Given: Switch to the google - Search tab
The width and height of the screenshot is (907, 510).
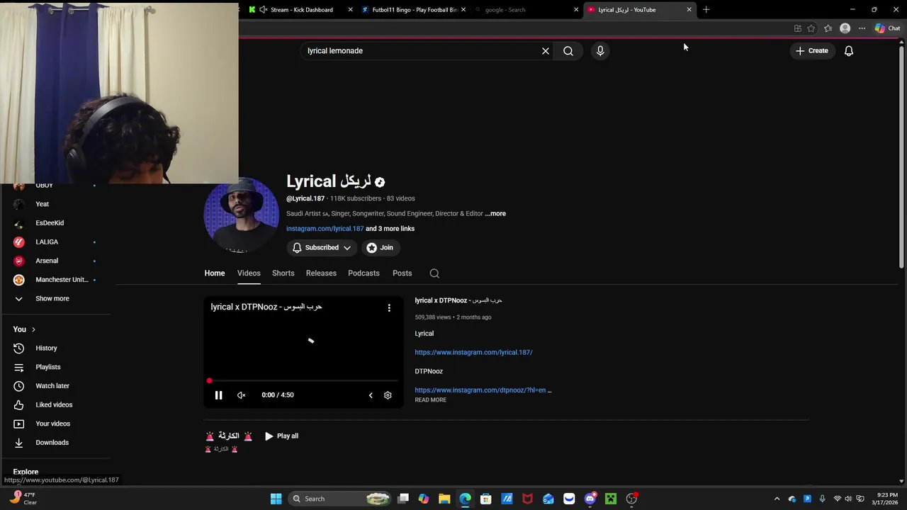Looking at the screenshot, I should [x=526, y=10].
